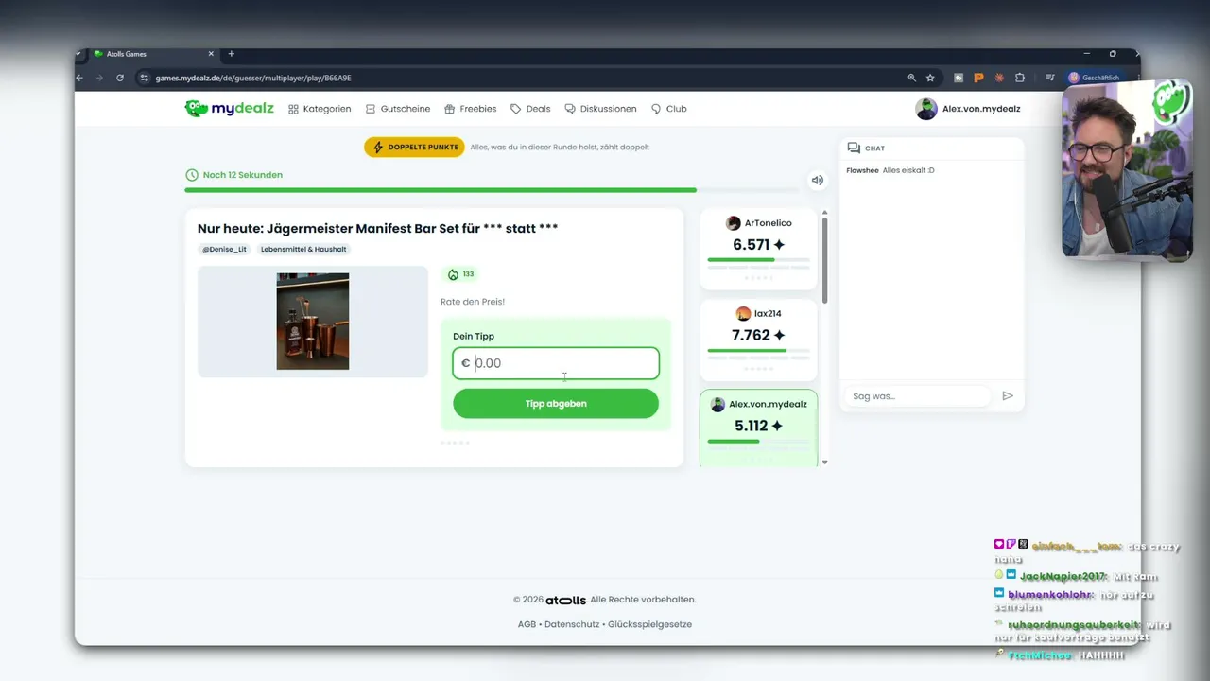Click ArTonelico's score 6.571
1210x681 pixels.
click(758, 245)
